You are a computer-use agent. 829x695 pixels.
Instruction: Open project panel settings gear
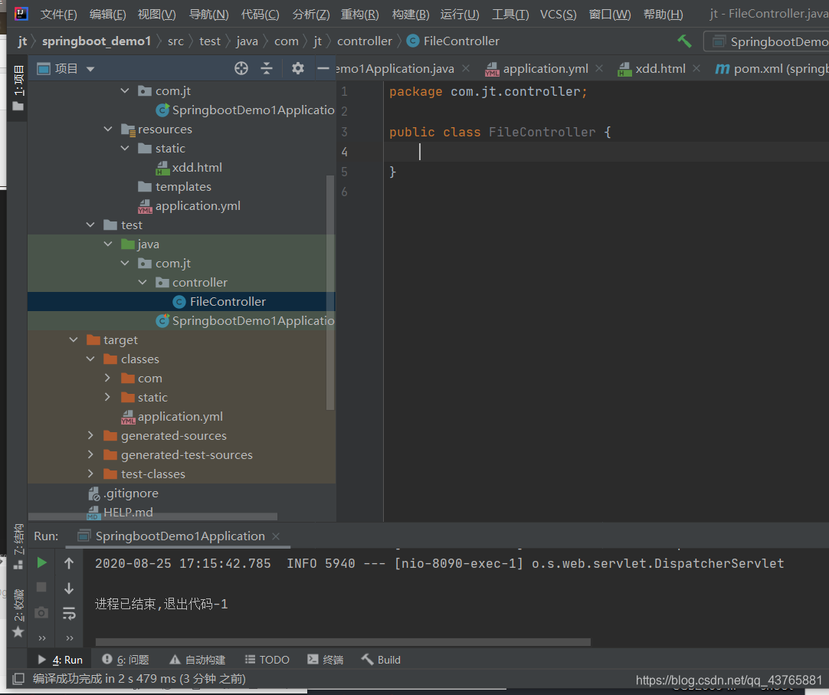(x=297, y=68)
